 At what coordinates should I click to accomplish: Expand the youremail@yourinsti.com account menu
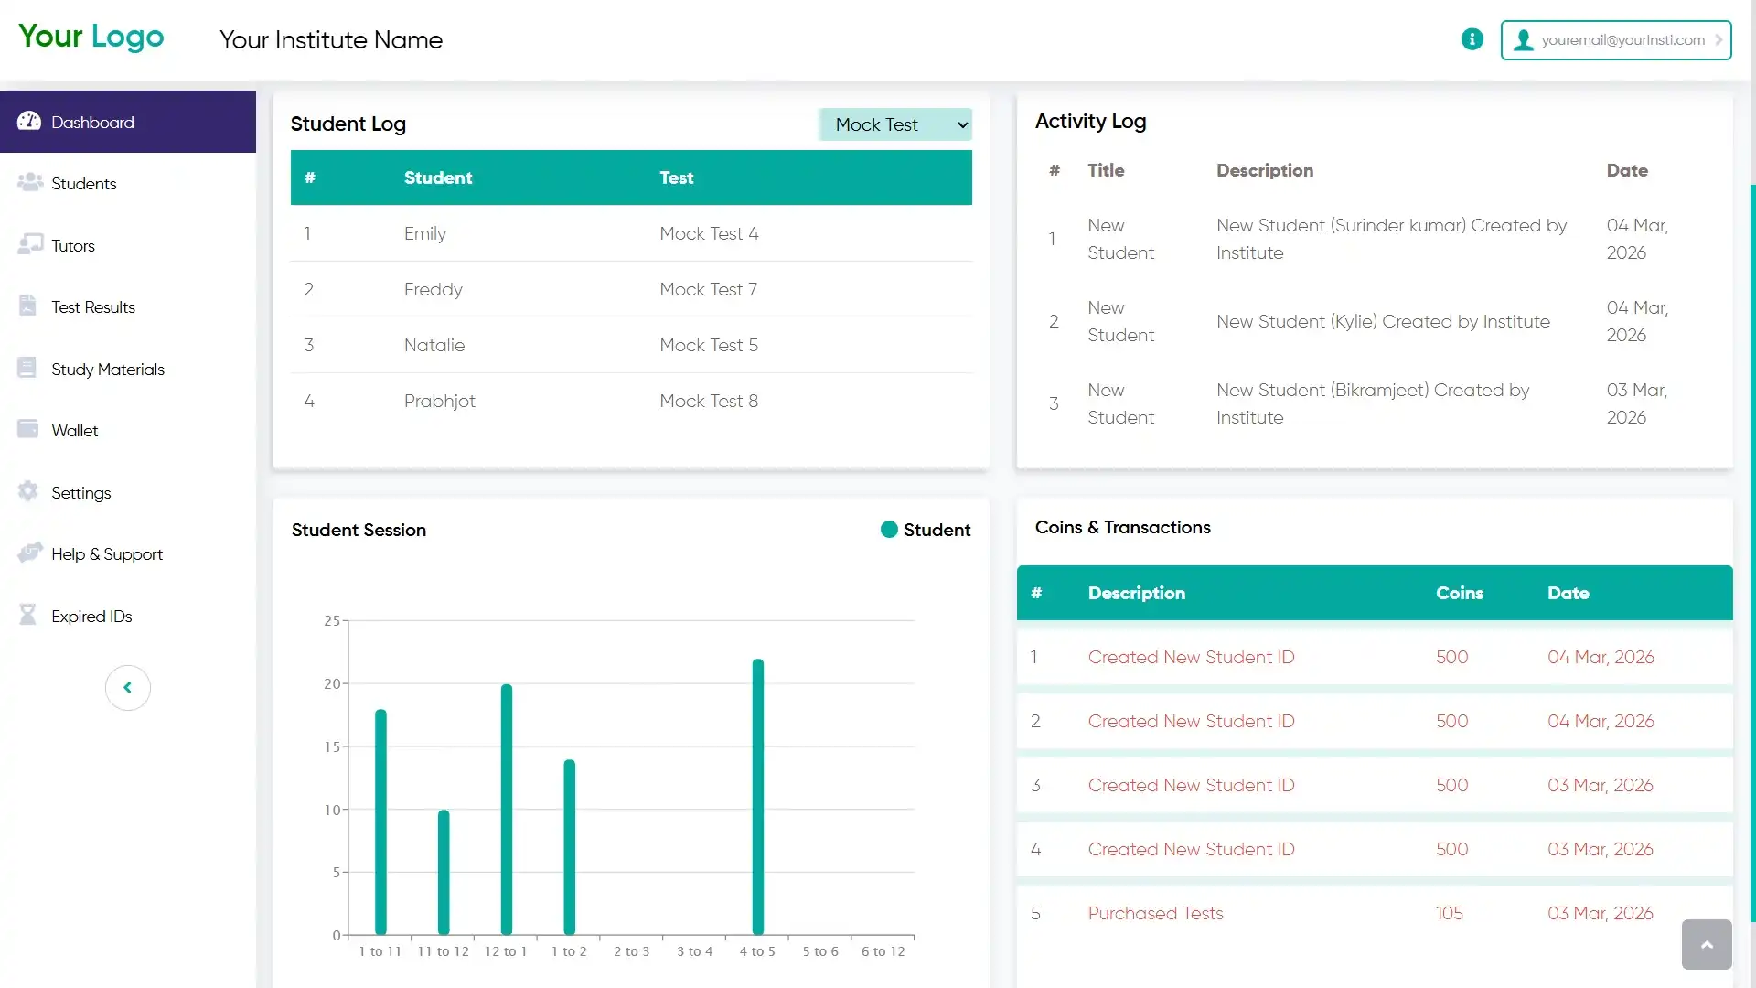(x=1615, y=40)
